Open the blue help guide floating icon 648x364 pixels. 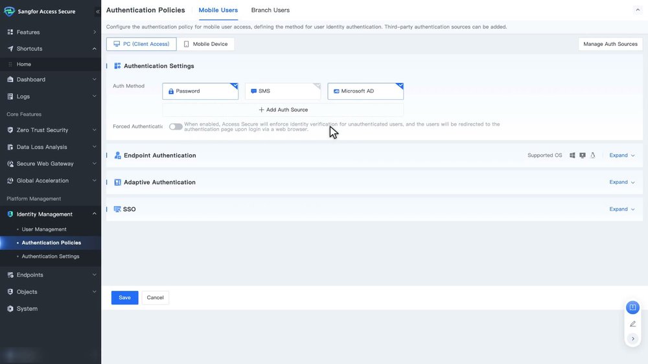[x=632, y=308]
